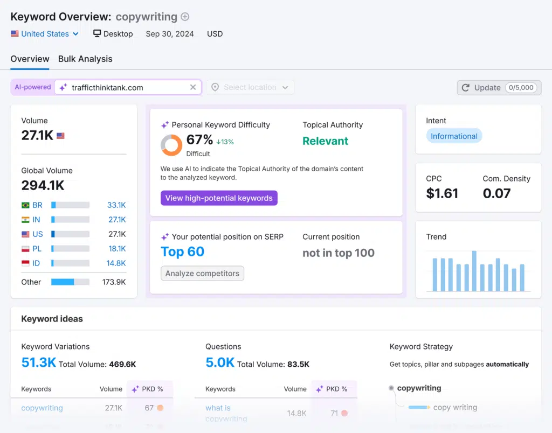Open the Sep 30, 2024 date selector

[x=169, y=33]
